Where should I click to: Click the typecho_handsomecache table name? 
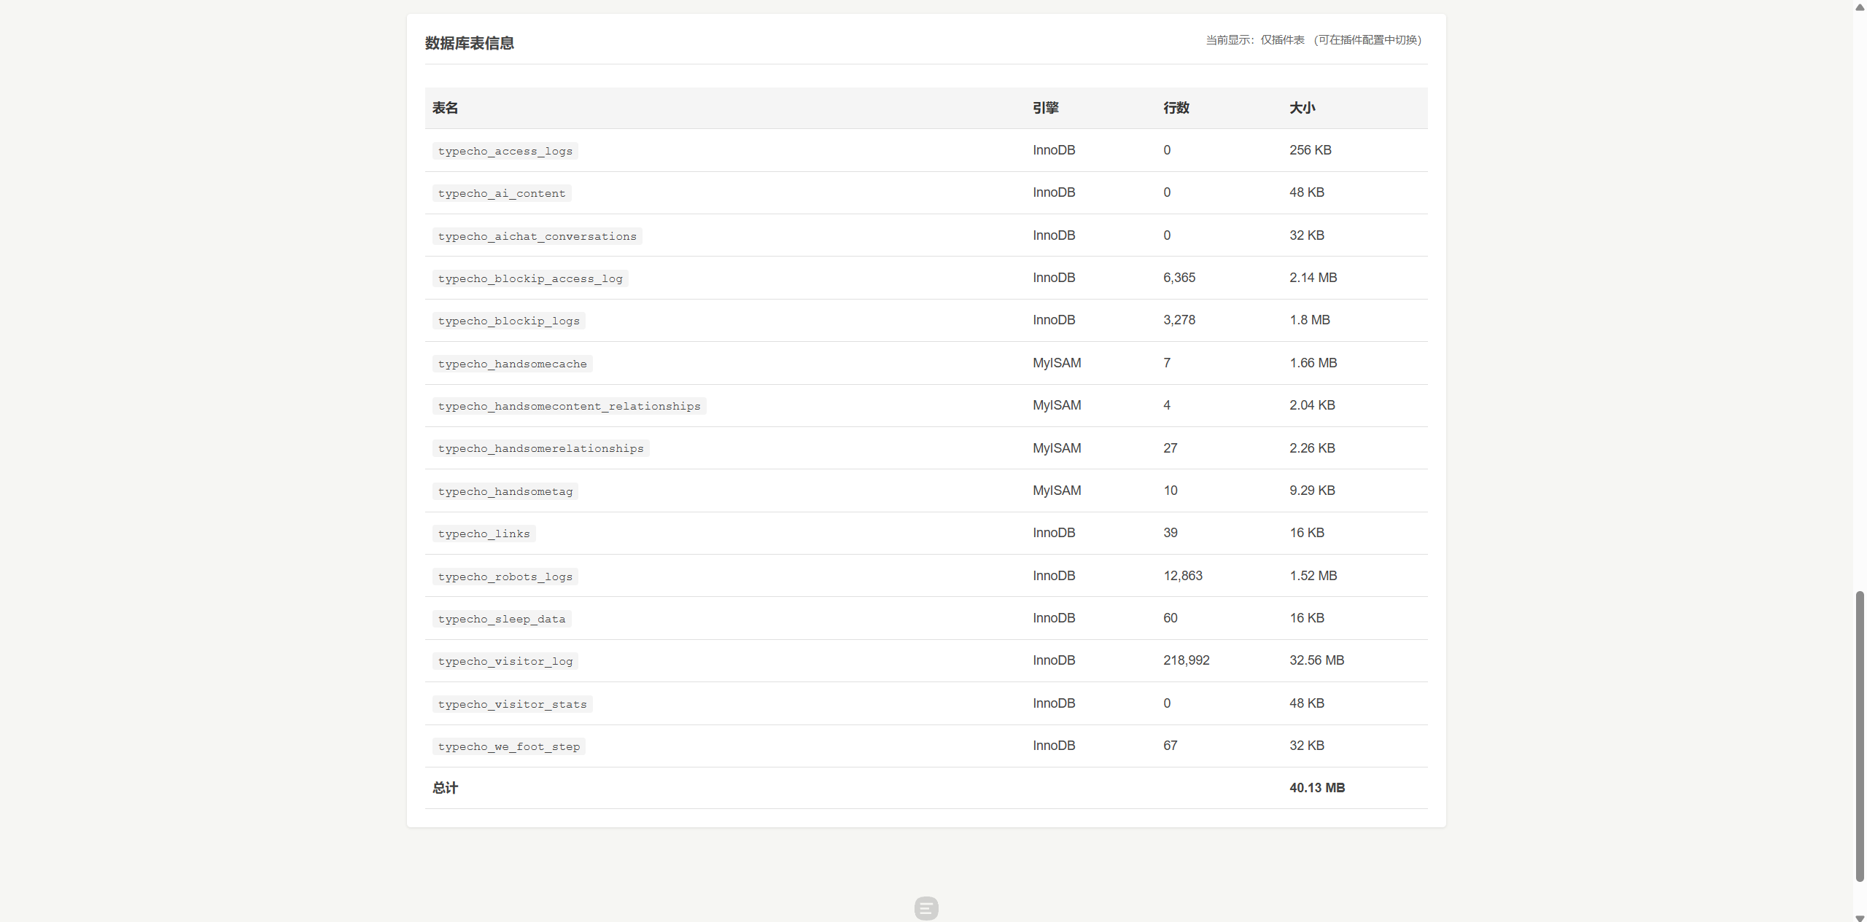512,364
